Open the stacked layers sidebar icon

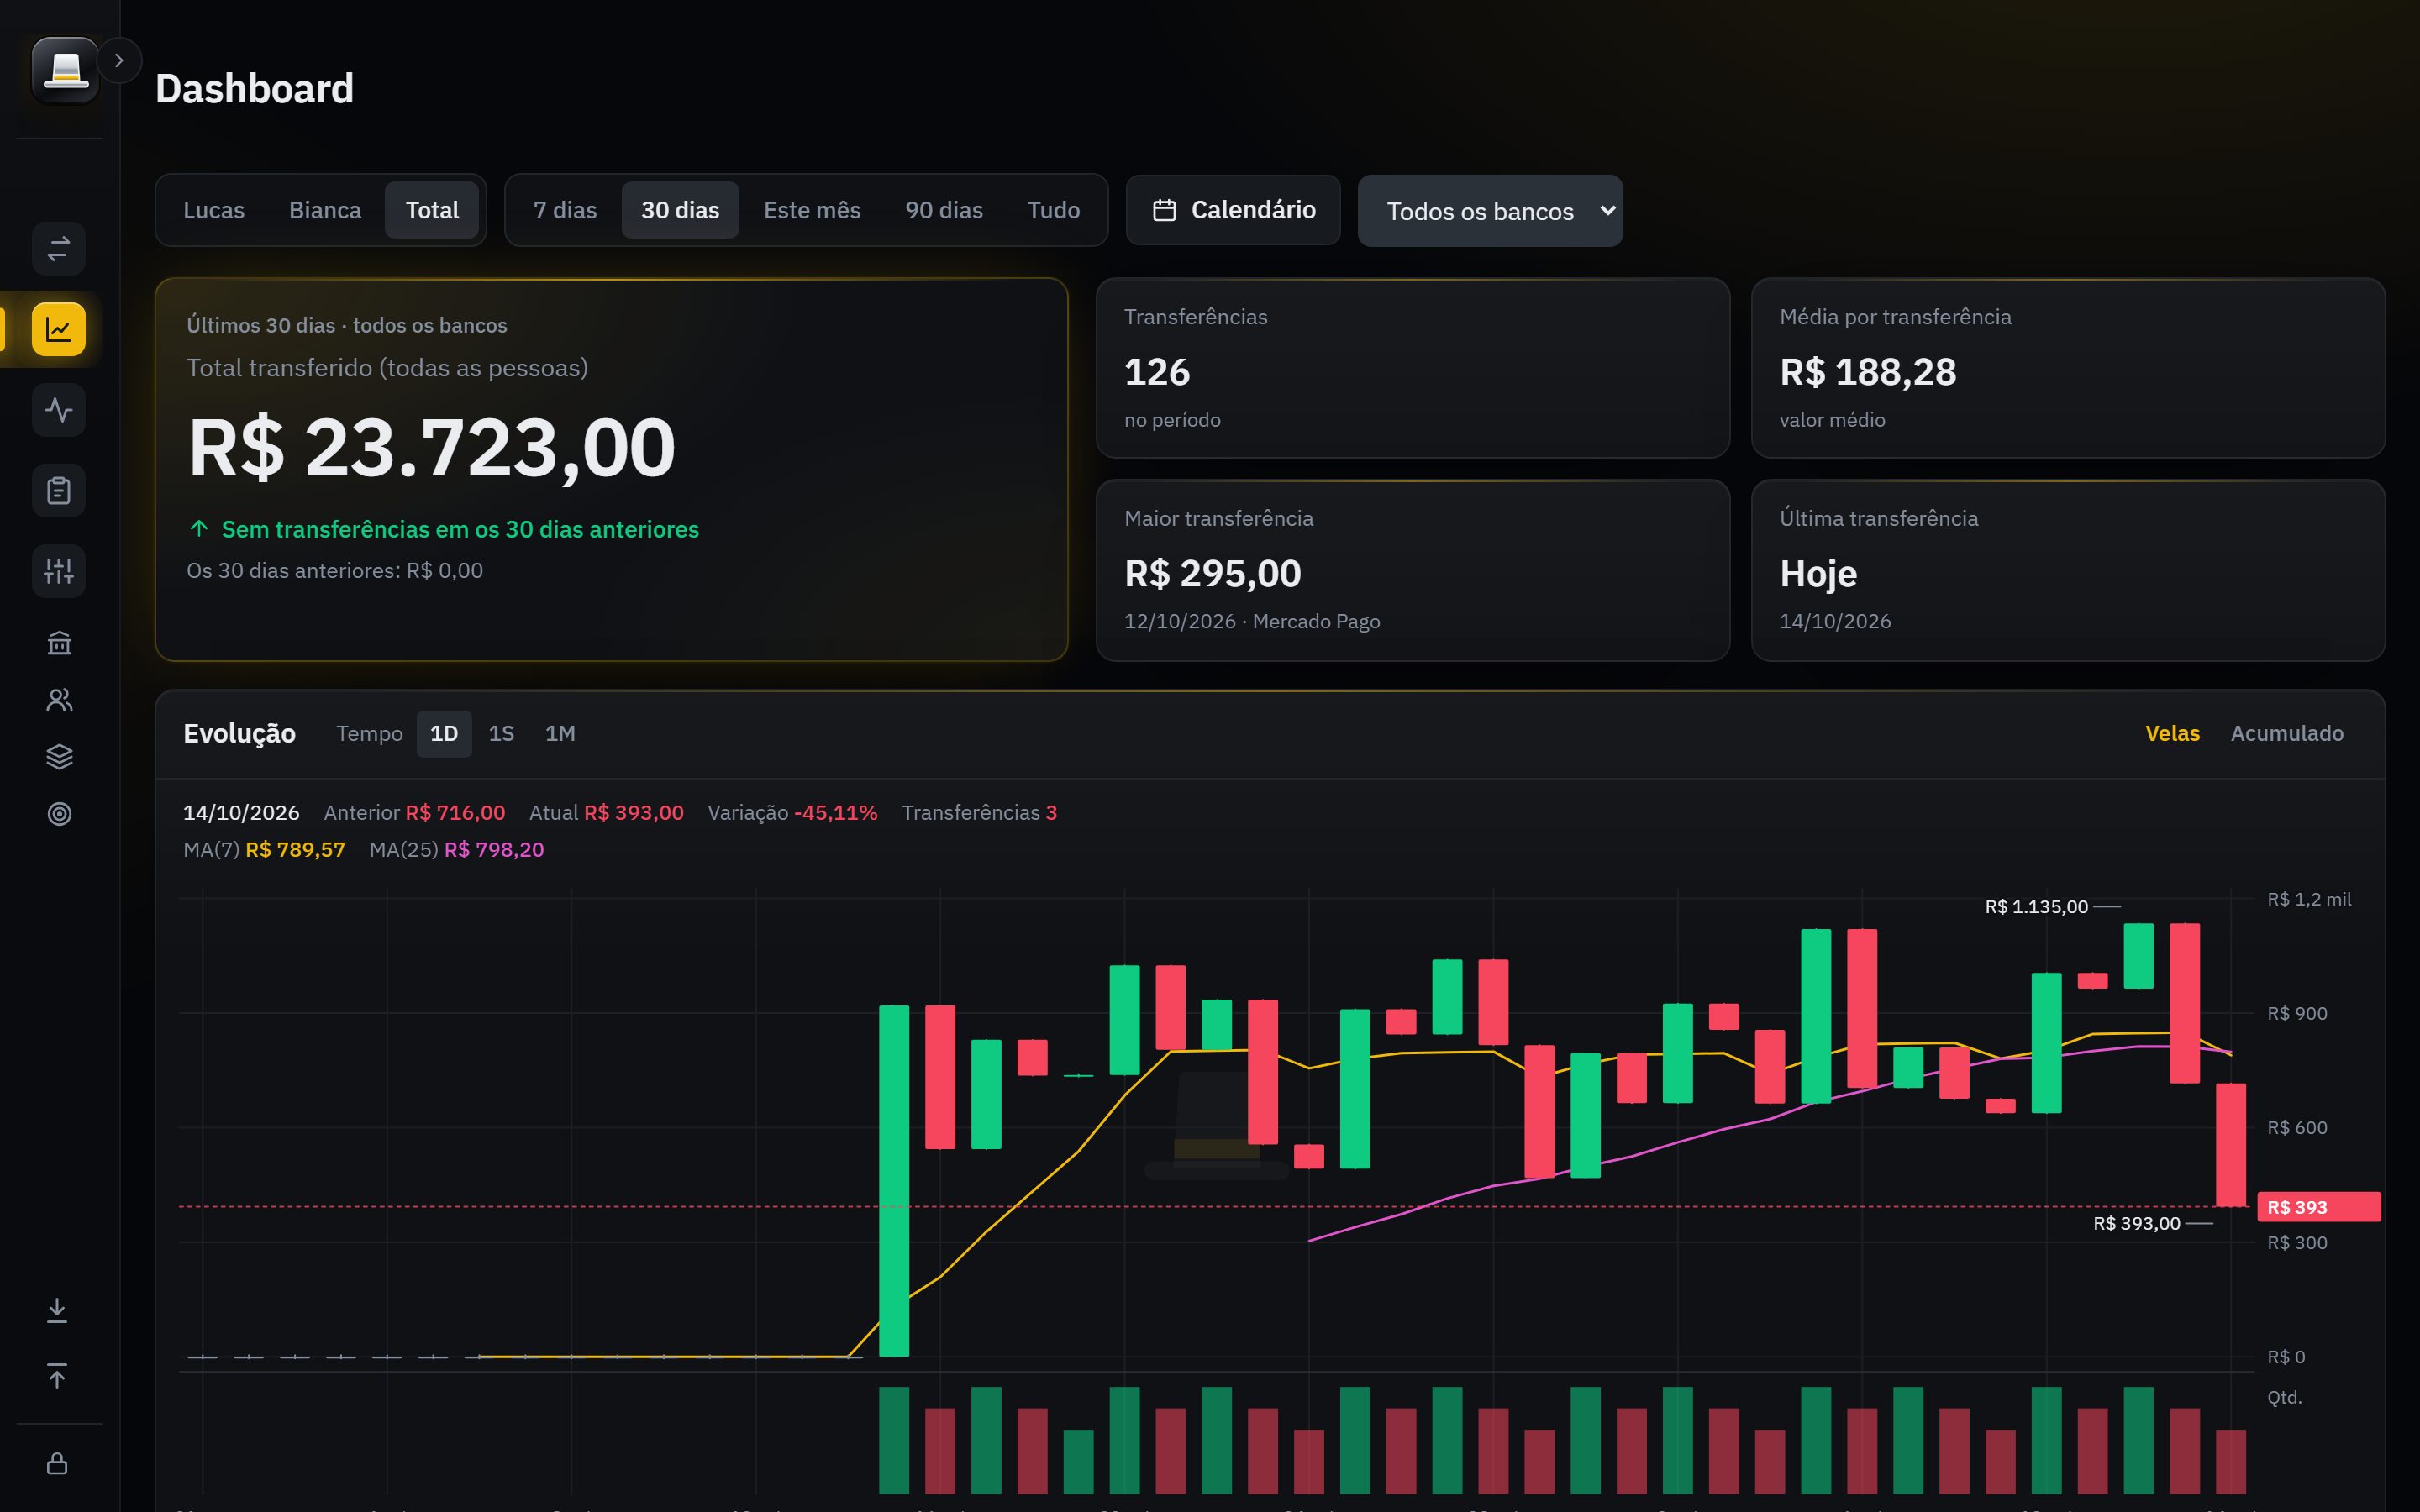point(59,757)
